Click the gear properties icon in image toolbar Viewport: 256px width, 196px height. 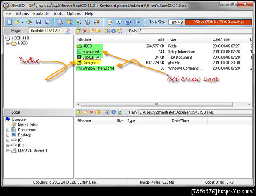pyautogui.click(x=113, y=31)
